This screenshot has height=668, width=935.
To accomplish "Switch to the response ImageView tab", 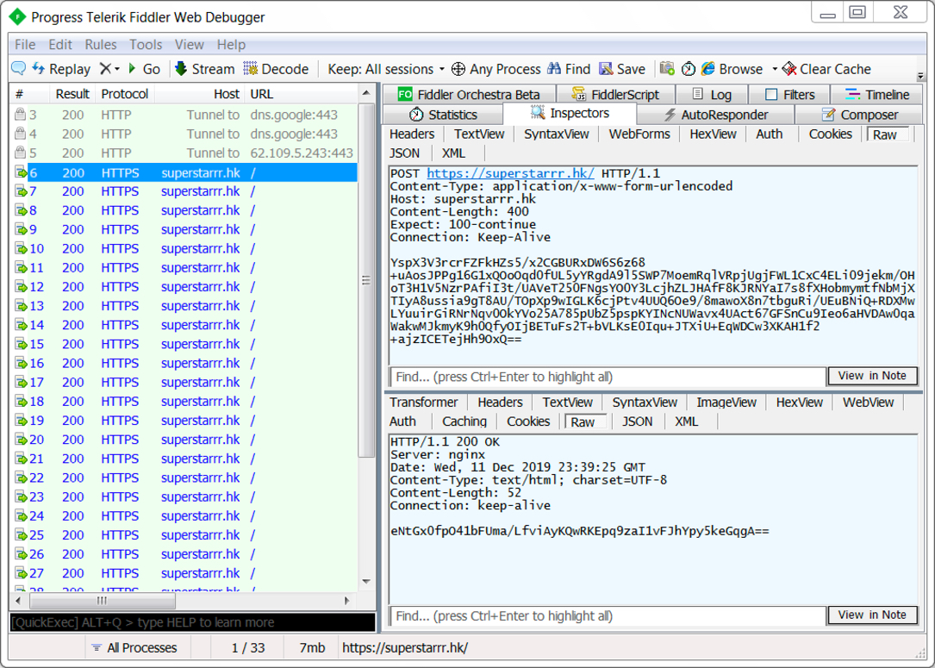I will (x=726, y=403).
